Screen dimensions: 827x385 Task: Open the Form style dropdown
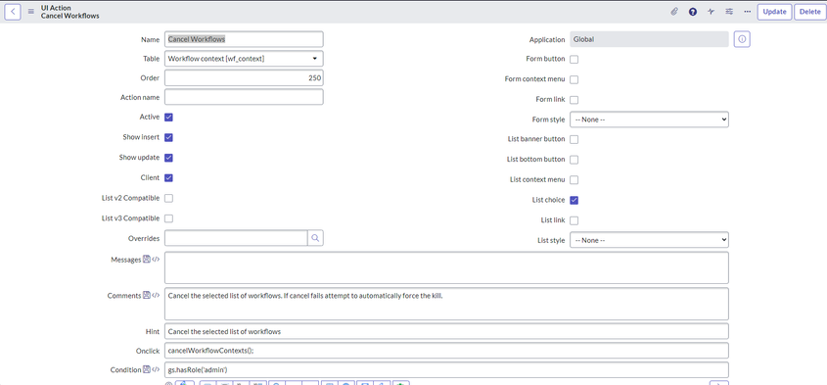pyautogui.click(x=649, y=120)
